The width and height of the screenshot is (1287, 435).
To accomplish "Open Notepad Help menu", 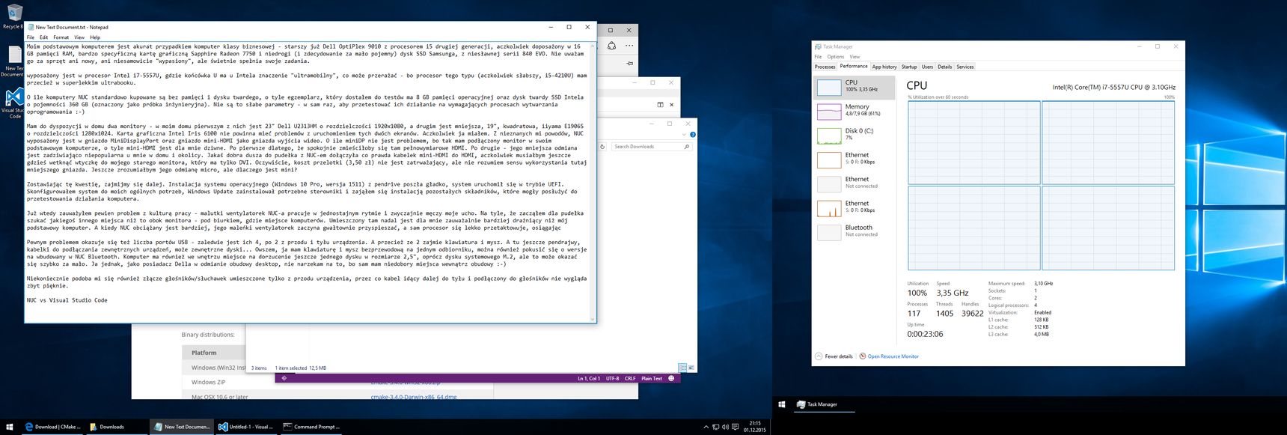I will [95, 37].
